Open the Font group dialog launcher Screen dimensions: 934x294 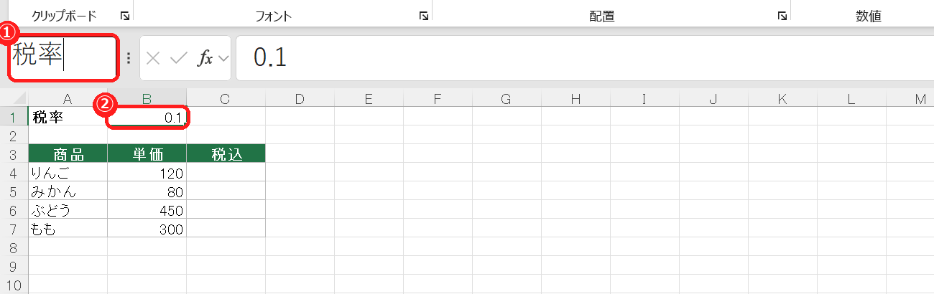tap(424, 16)
